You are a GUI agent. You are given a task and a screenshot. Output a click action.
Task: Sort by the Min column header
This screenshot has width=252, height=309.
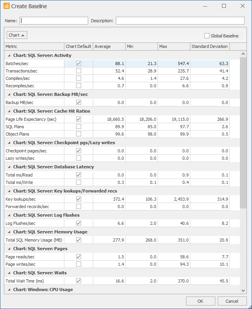[x=142, y=46]
